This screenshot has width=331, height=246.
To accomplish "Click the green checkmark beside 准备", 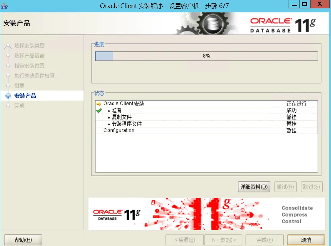I will pyautogui.click(x=99, y=111).
